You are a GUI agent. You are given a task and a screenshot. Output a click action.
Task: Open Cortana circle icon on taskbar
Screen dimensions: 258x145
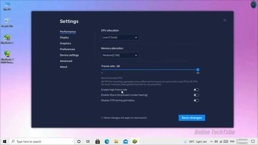pyautogui.click(x=79, y=141)
